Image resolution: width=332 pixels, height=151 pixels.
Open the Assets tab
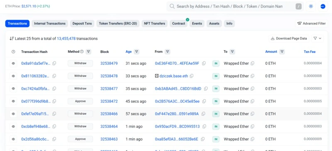[214, 24]
